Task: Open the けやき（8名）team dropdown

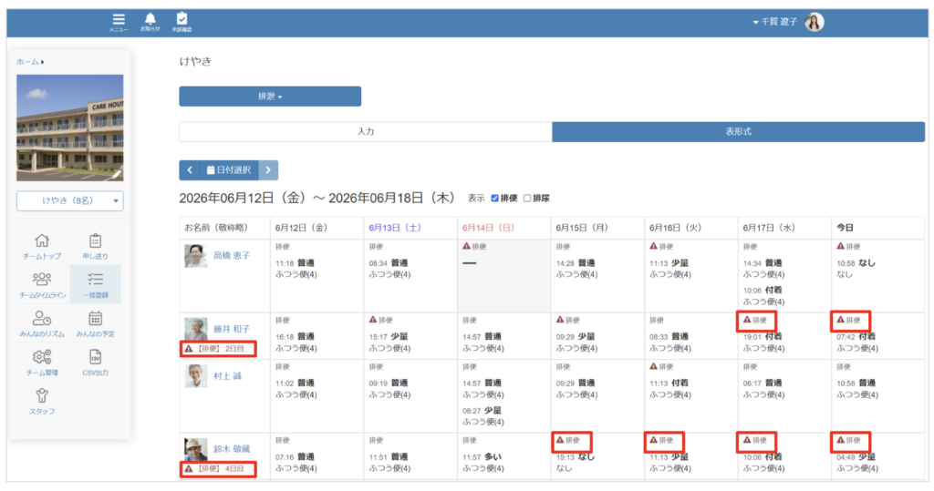Action: 69,201
